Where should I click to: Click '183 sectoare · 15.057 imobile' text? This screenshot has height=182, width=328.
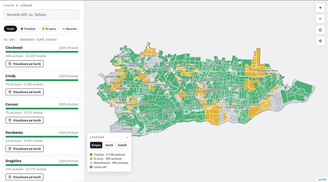coord(26,56)
